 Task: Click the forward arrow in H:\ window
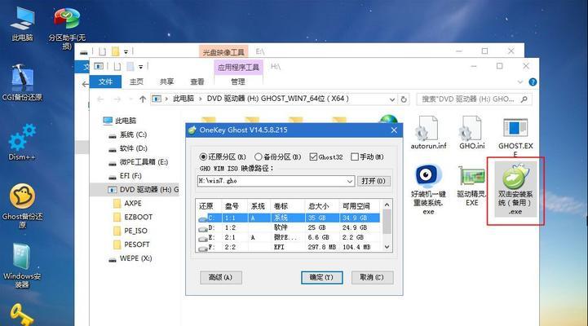click(117, 99)
